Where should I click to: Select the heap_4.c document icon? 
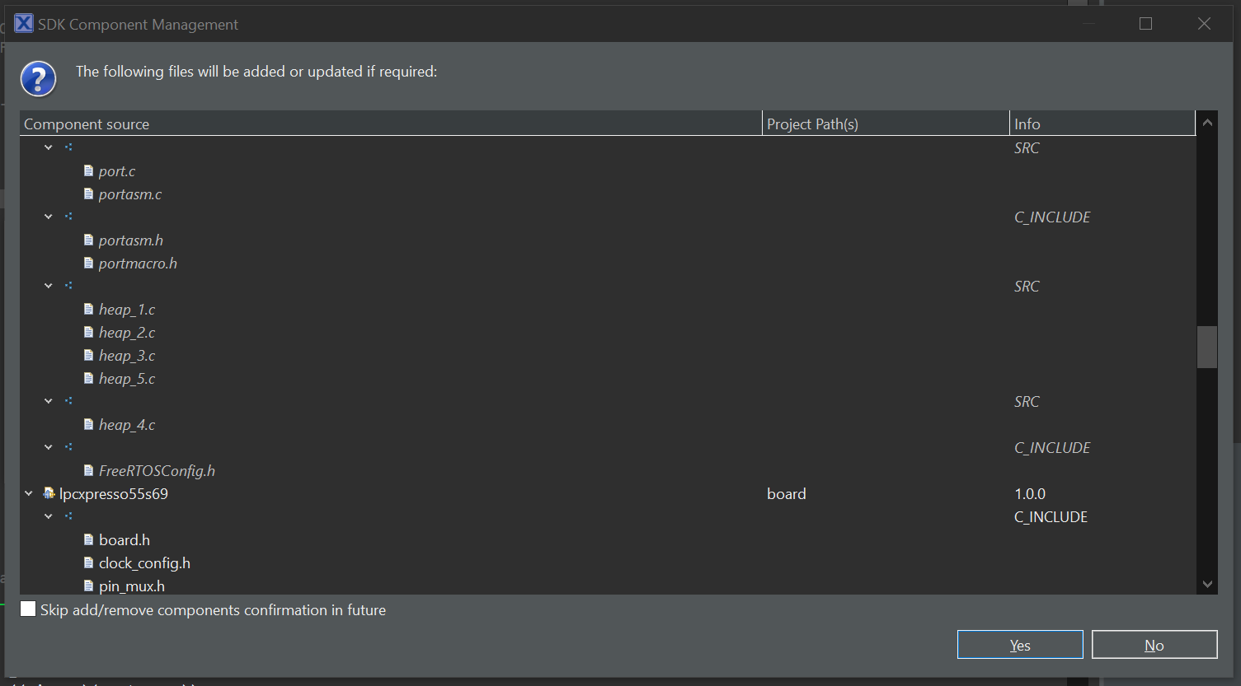[x=89, y=424]
